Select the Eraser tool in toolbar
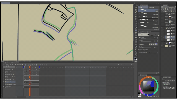The image size is (177, 100). click(x=136, y=33)
